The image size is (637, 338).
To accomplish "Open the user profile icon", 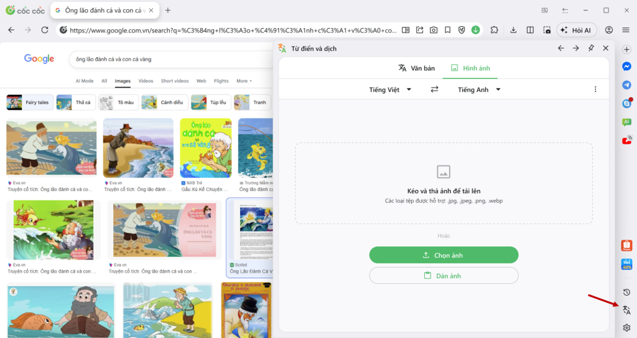I will point(608,30).
